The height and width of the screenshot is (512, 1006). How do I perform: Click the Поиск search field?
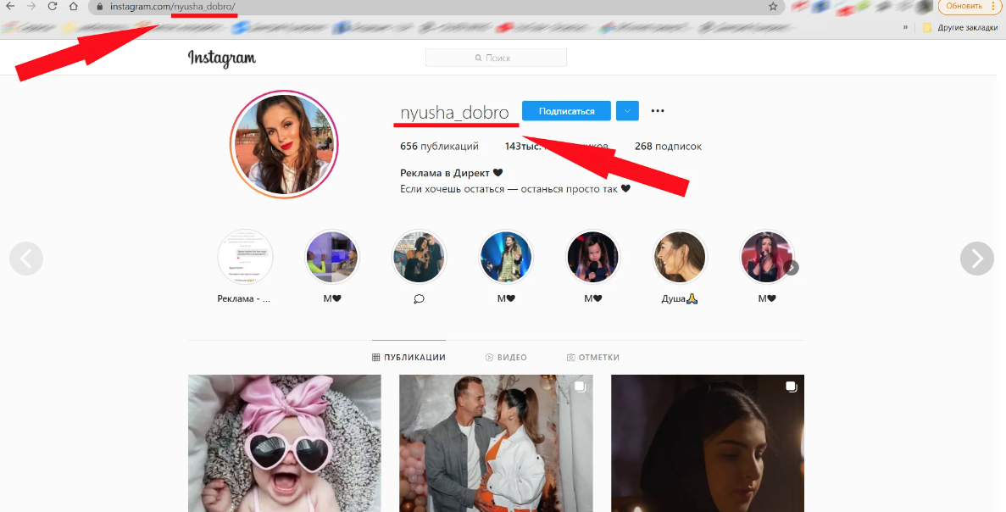496,58
